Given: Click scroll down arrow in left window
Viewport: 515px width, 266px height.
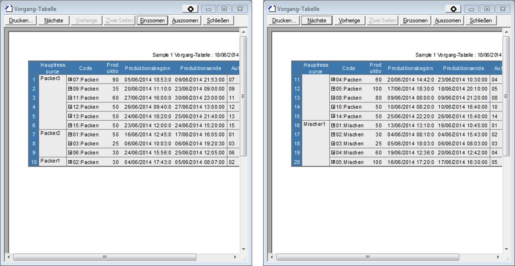Looking at the screenshot, I should tap(243, 249).
